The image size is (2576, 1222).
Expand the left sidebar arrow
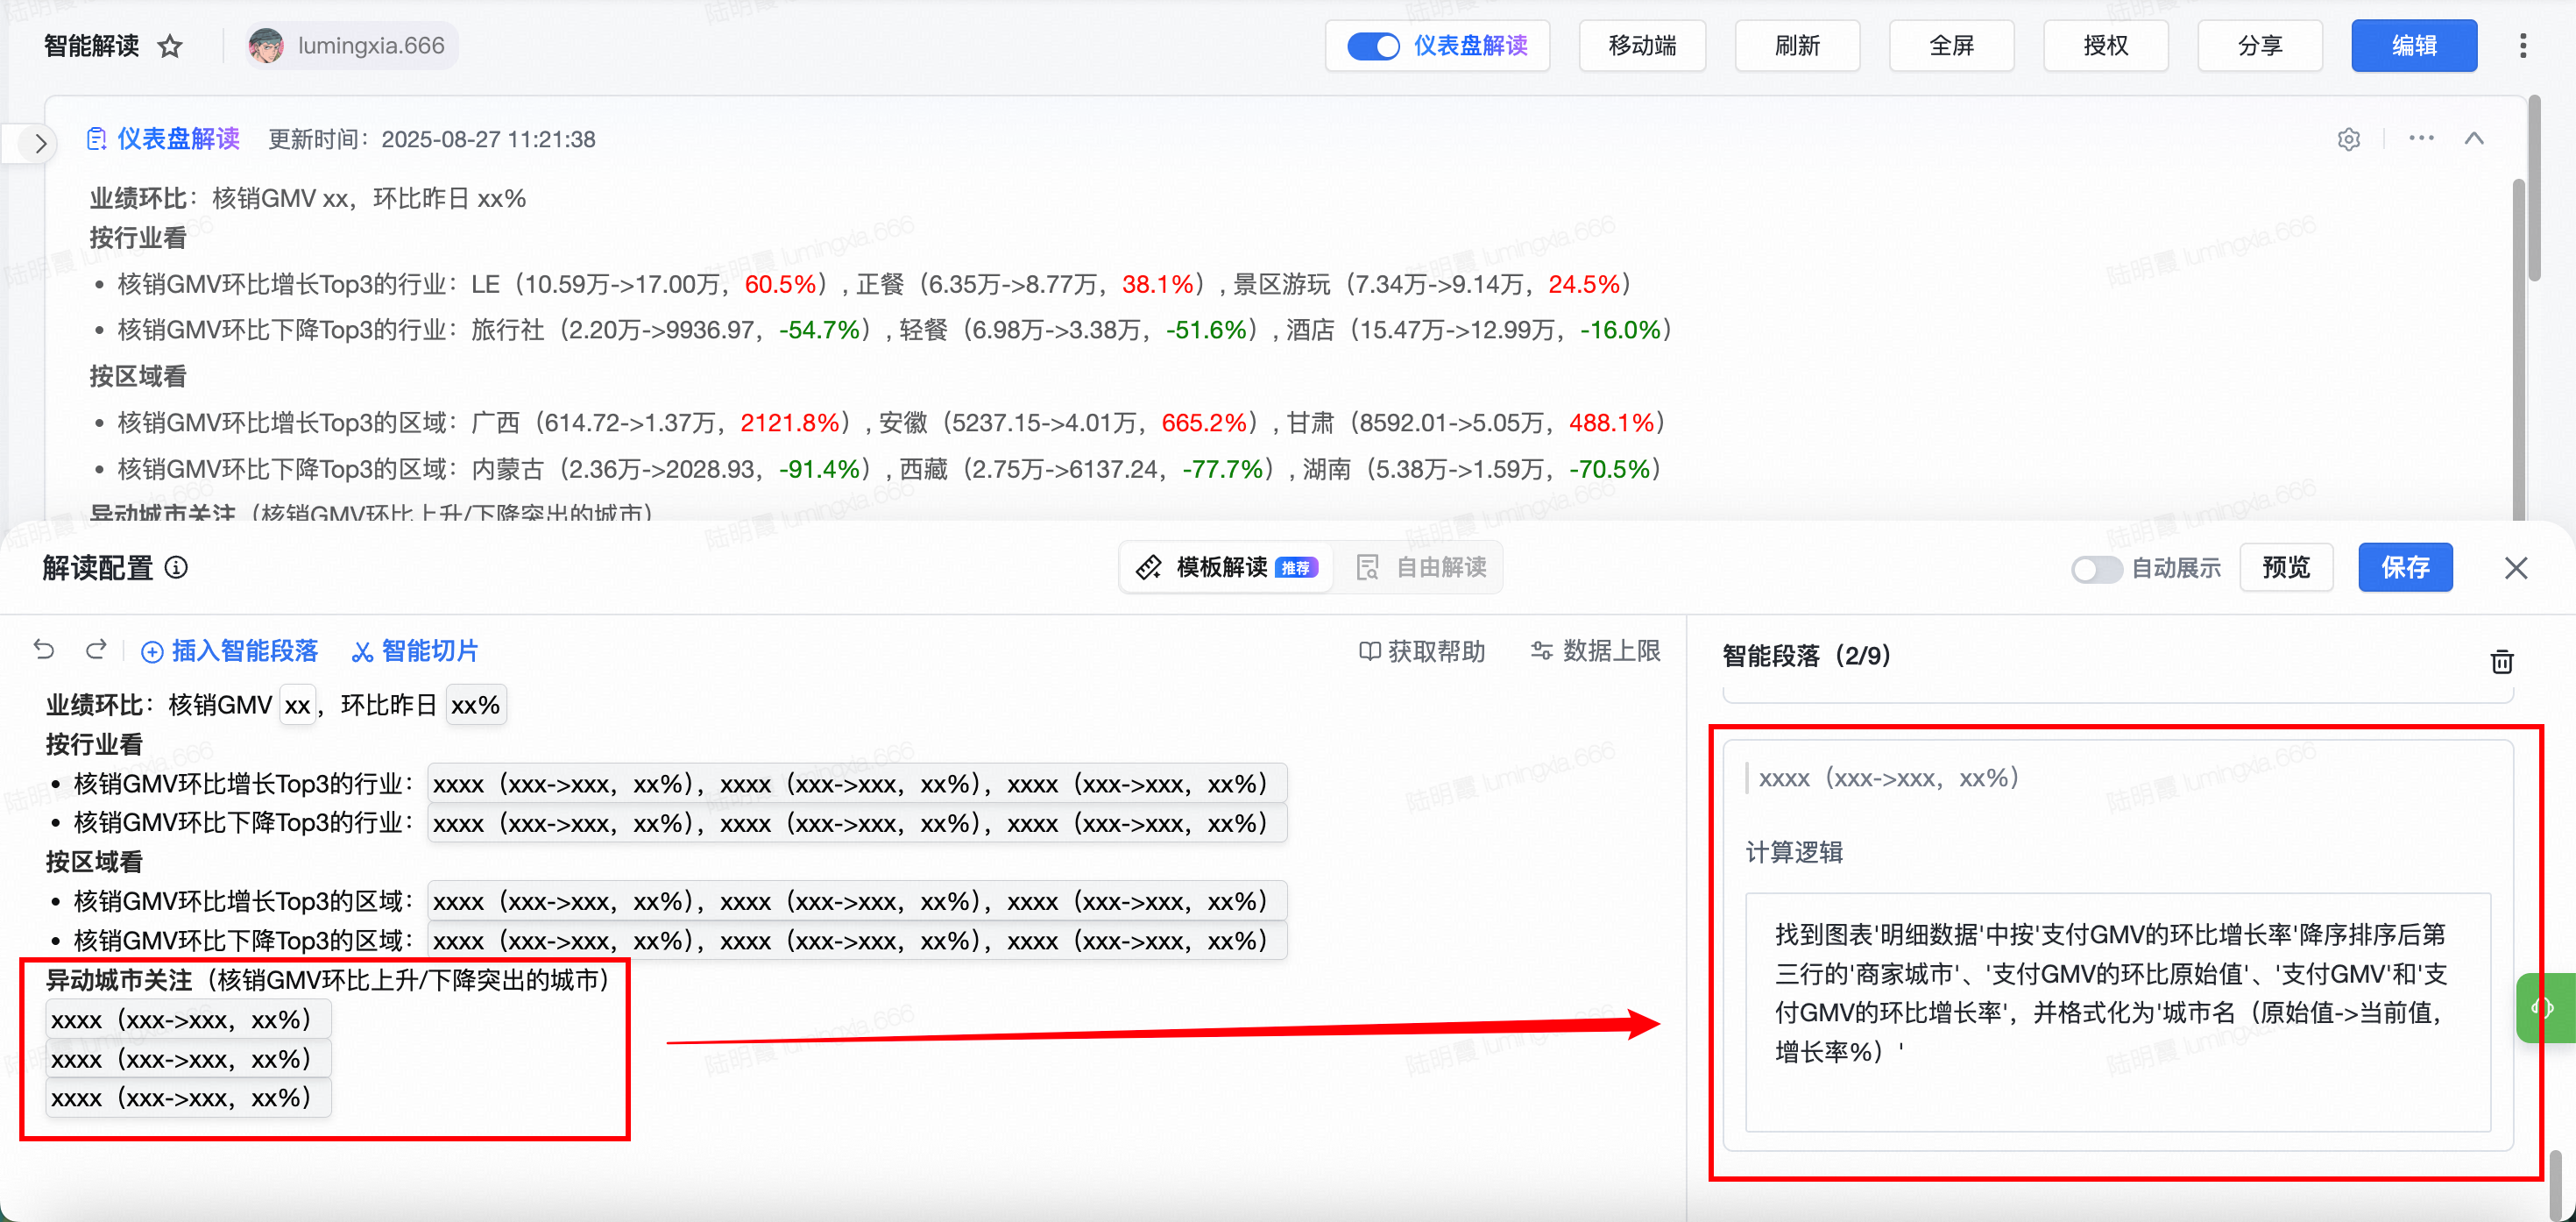tap(40, 143)
